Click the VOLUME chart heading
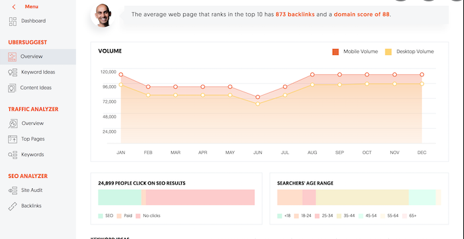 pyautogui.click(x=110, y=51)
